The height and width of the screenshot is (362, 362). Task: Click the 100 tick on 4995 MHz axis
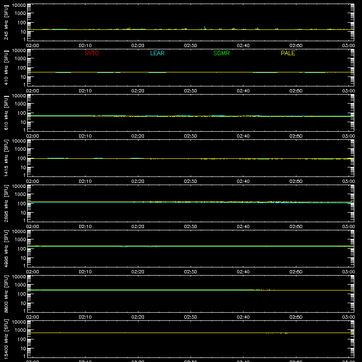[22, 249]
